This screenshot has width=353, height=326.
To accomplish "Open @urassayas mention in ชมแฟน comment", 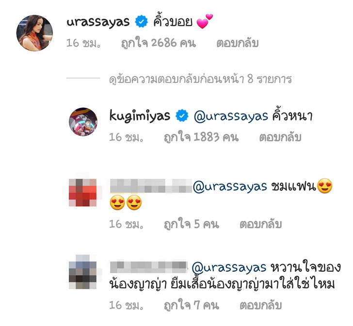I will coord(230,186).
